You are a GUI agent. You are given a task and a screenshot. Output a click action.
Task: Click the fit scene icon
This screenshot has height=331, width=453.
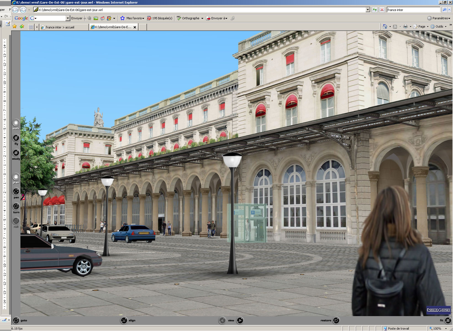point(448,320)
